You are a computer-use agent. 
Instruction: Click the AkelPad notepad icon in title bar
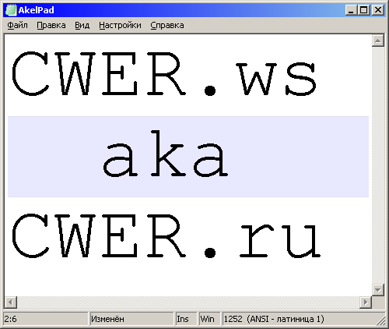[x=11, y=10]
